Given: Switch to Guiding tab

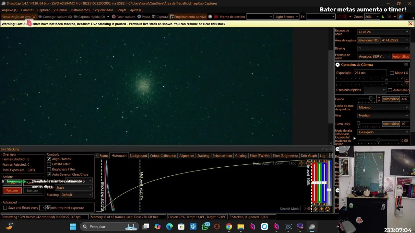Looking at the screenshot, I should pyautogui.click(x=241, y=156).
